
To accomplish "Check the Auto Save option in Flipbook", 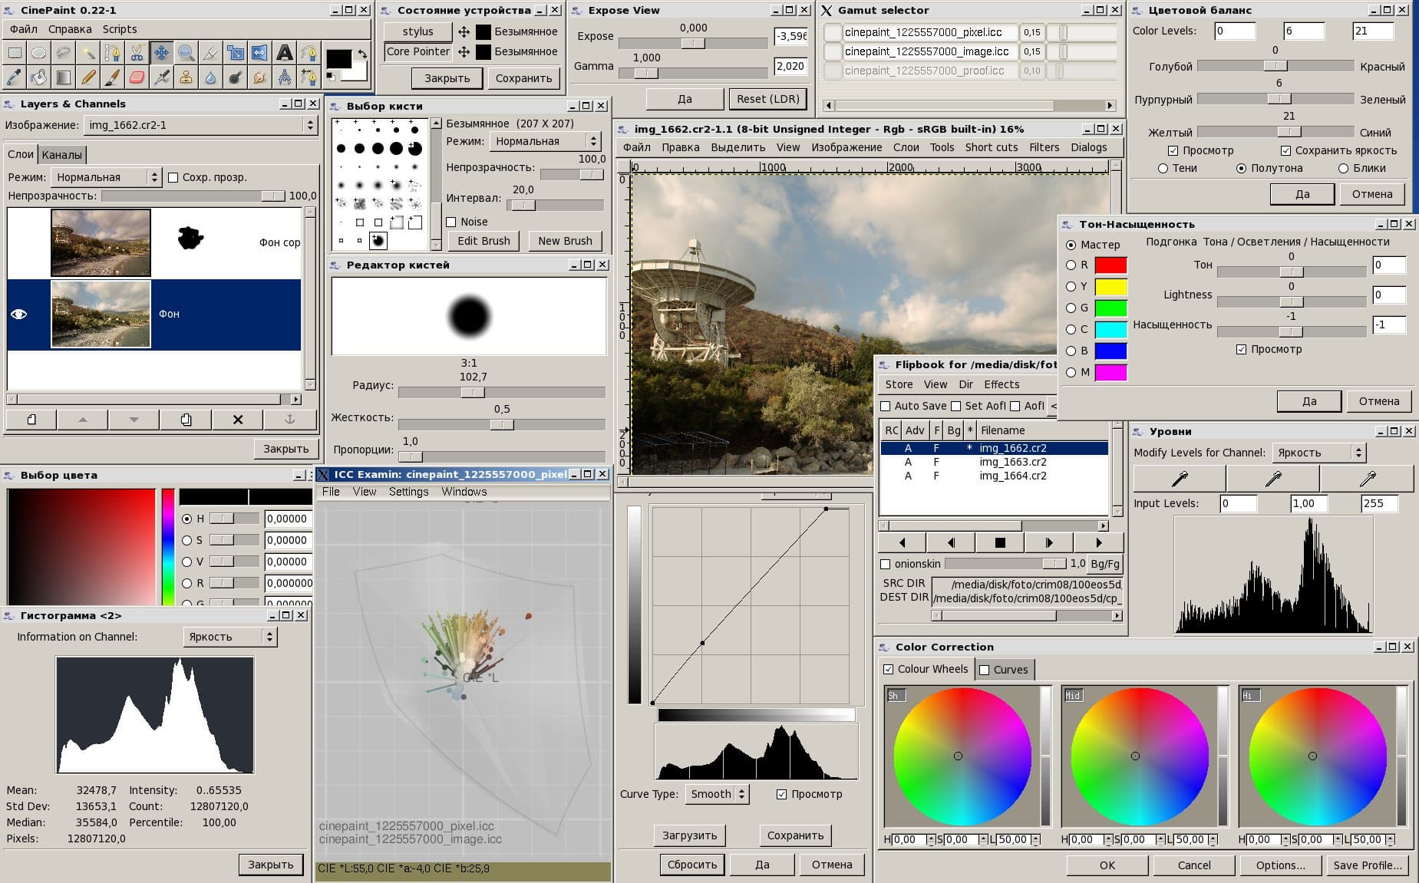I will click(x=886, y=406).
